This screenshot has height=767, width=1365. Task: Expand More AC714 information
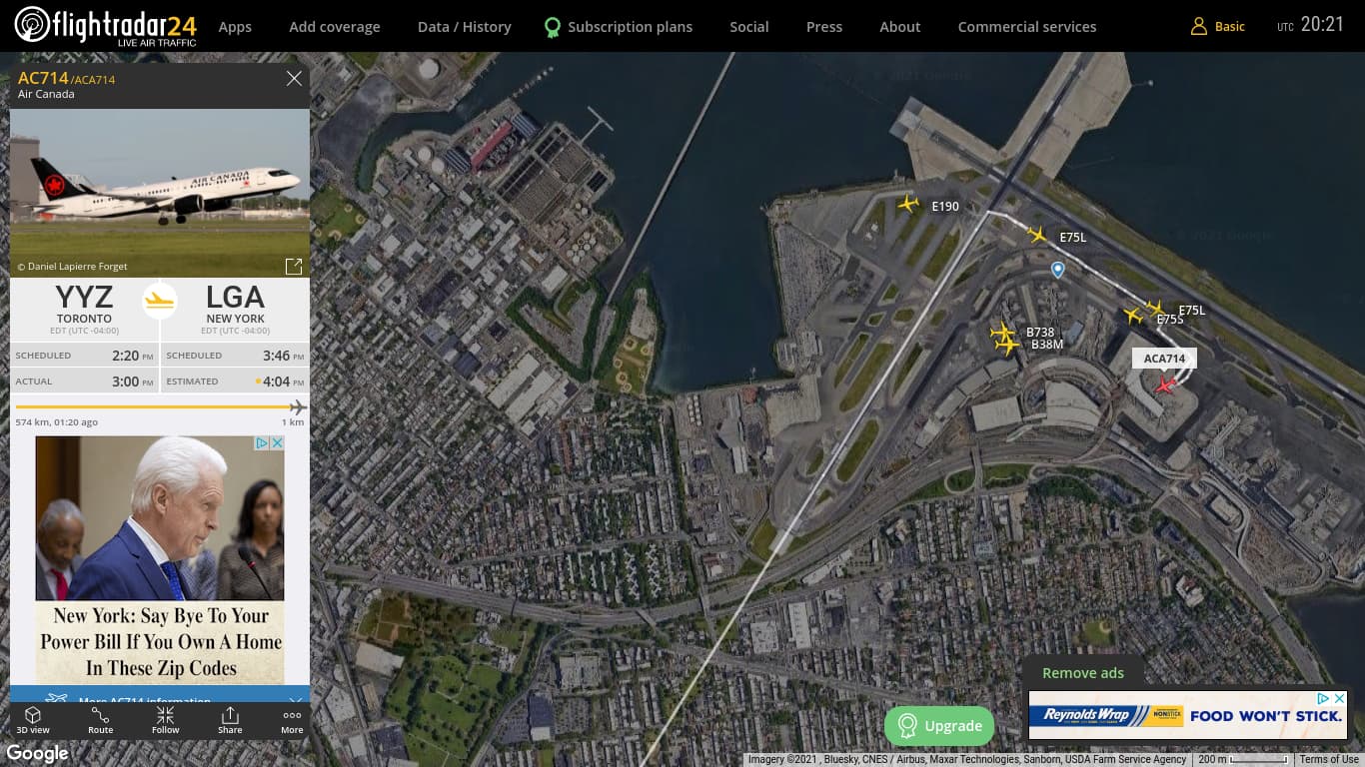point(160,697)
